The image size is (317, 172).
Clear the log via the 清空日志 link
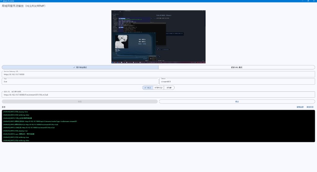310,107
